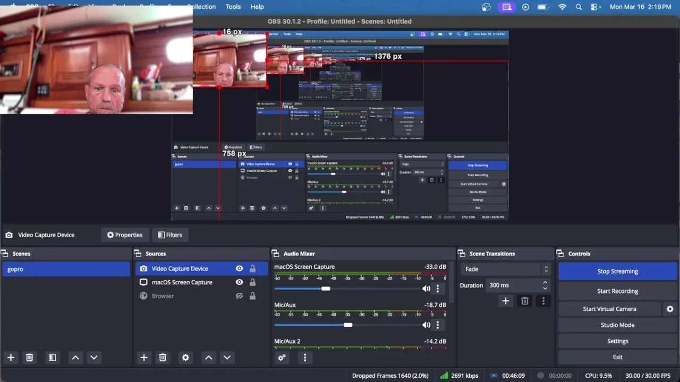Click Dropped Frames 1640 (2.0%) status text
Image resolution: width=680 pixels, height=382 pixels.
pos(390,376)
